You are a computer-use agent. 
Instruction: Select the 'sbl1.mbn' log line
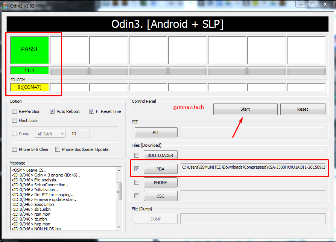coord(31,209)
